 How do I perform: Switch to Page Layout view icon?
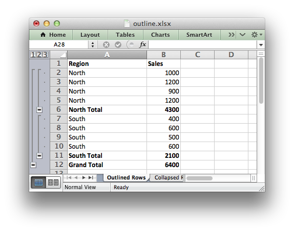click(53, 182)
